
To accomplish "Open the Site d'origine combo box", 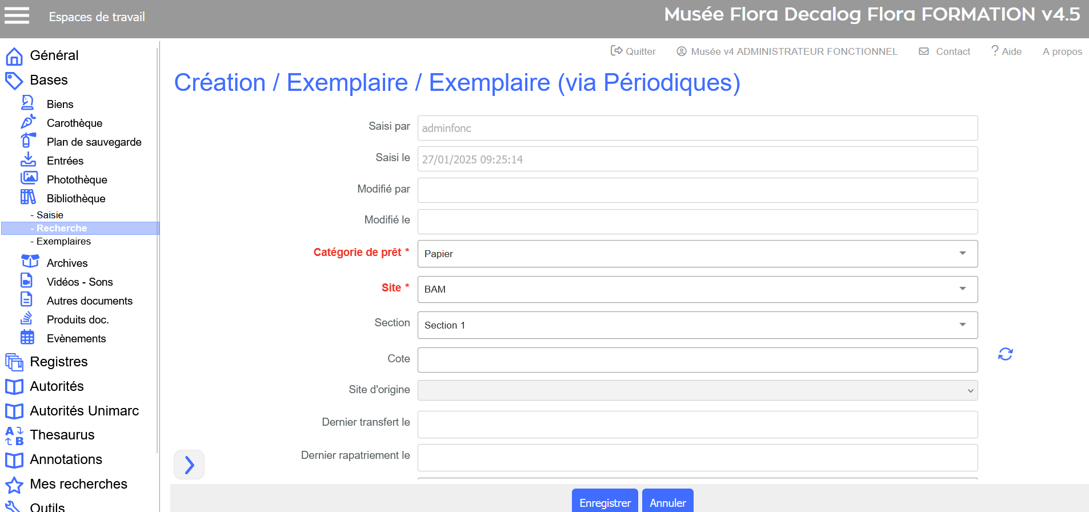I will [697, 391].
